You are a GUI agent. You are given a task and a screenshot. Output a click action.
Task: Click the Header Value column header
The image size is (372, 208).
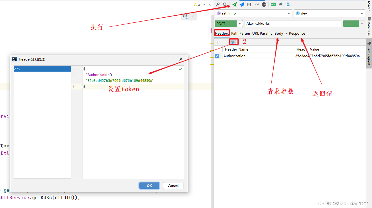point(308,49)
